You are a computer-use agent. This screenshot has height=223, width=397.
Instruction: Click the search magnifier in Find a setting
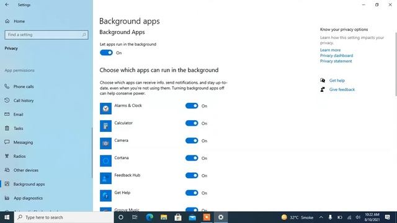84,35
